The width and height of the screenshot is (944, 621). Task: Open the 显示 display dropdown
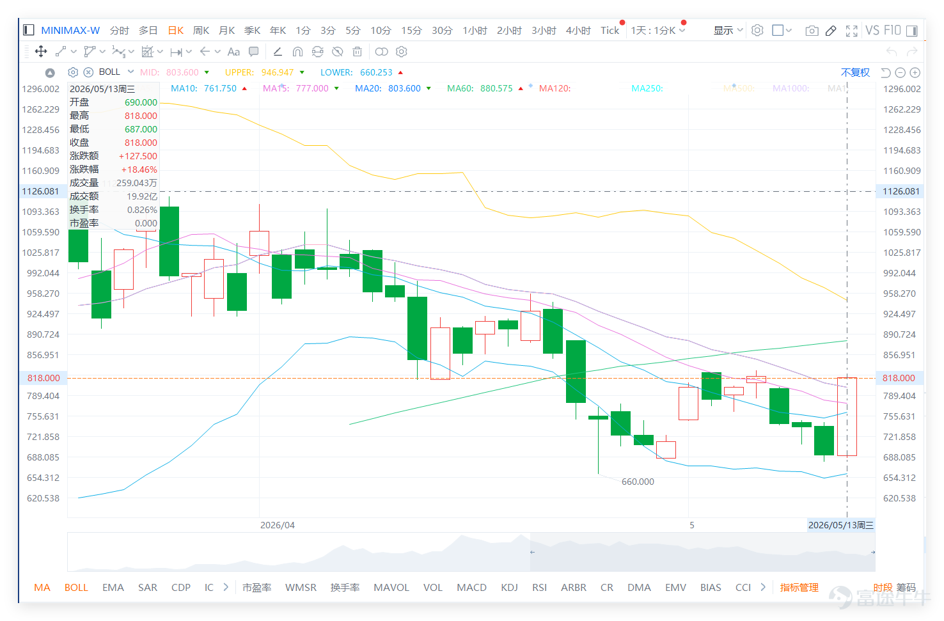coord(728,30)
